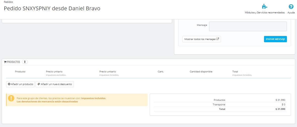Viewport: 297px width, 127px height.
Task: Click Precio unitario impuestos excluidos header
Action: point(56,73)
